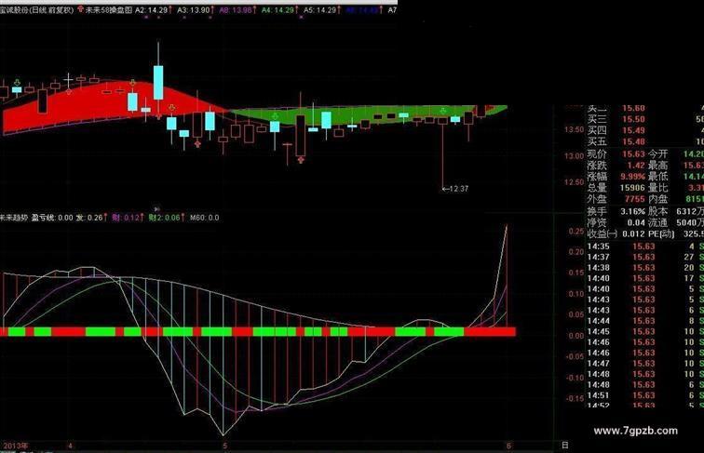Select the 14:47 tick trade row

click(x=645, y=364)
